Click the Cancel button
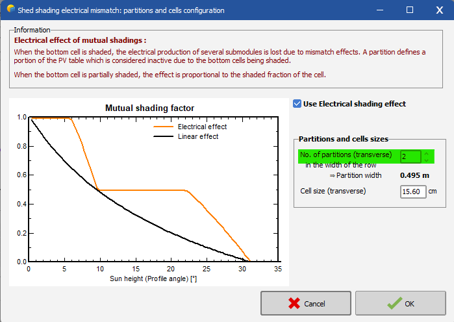454x322 pixels. tap(306, 303)
